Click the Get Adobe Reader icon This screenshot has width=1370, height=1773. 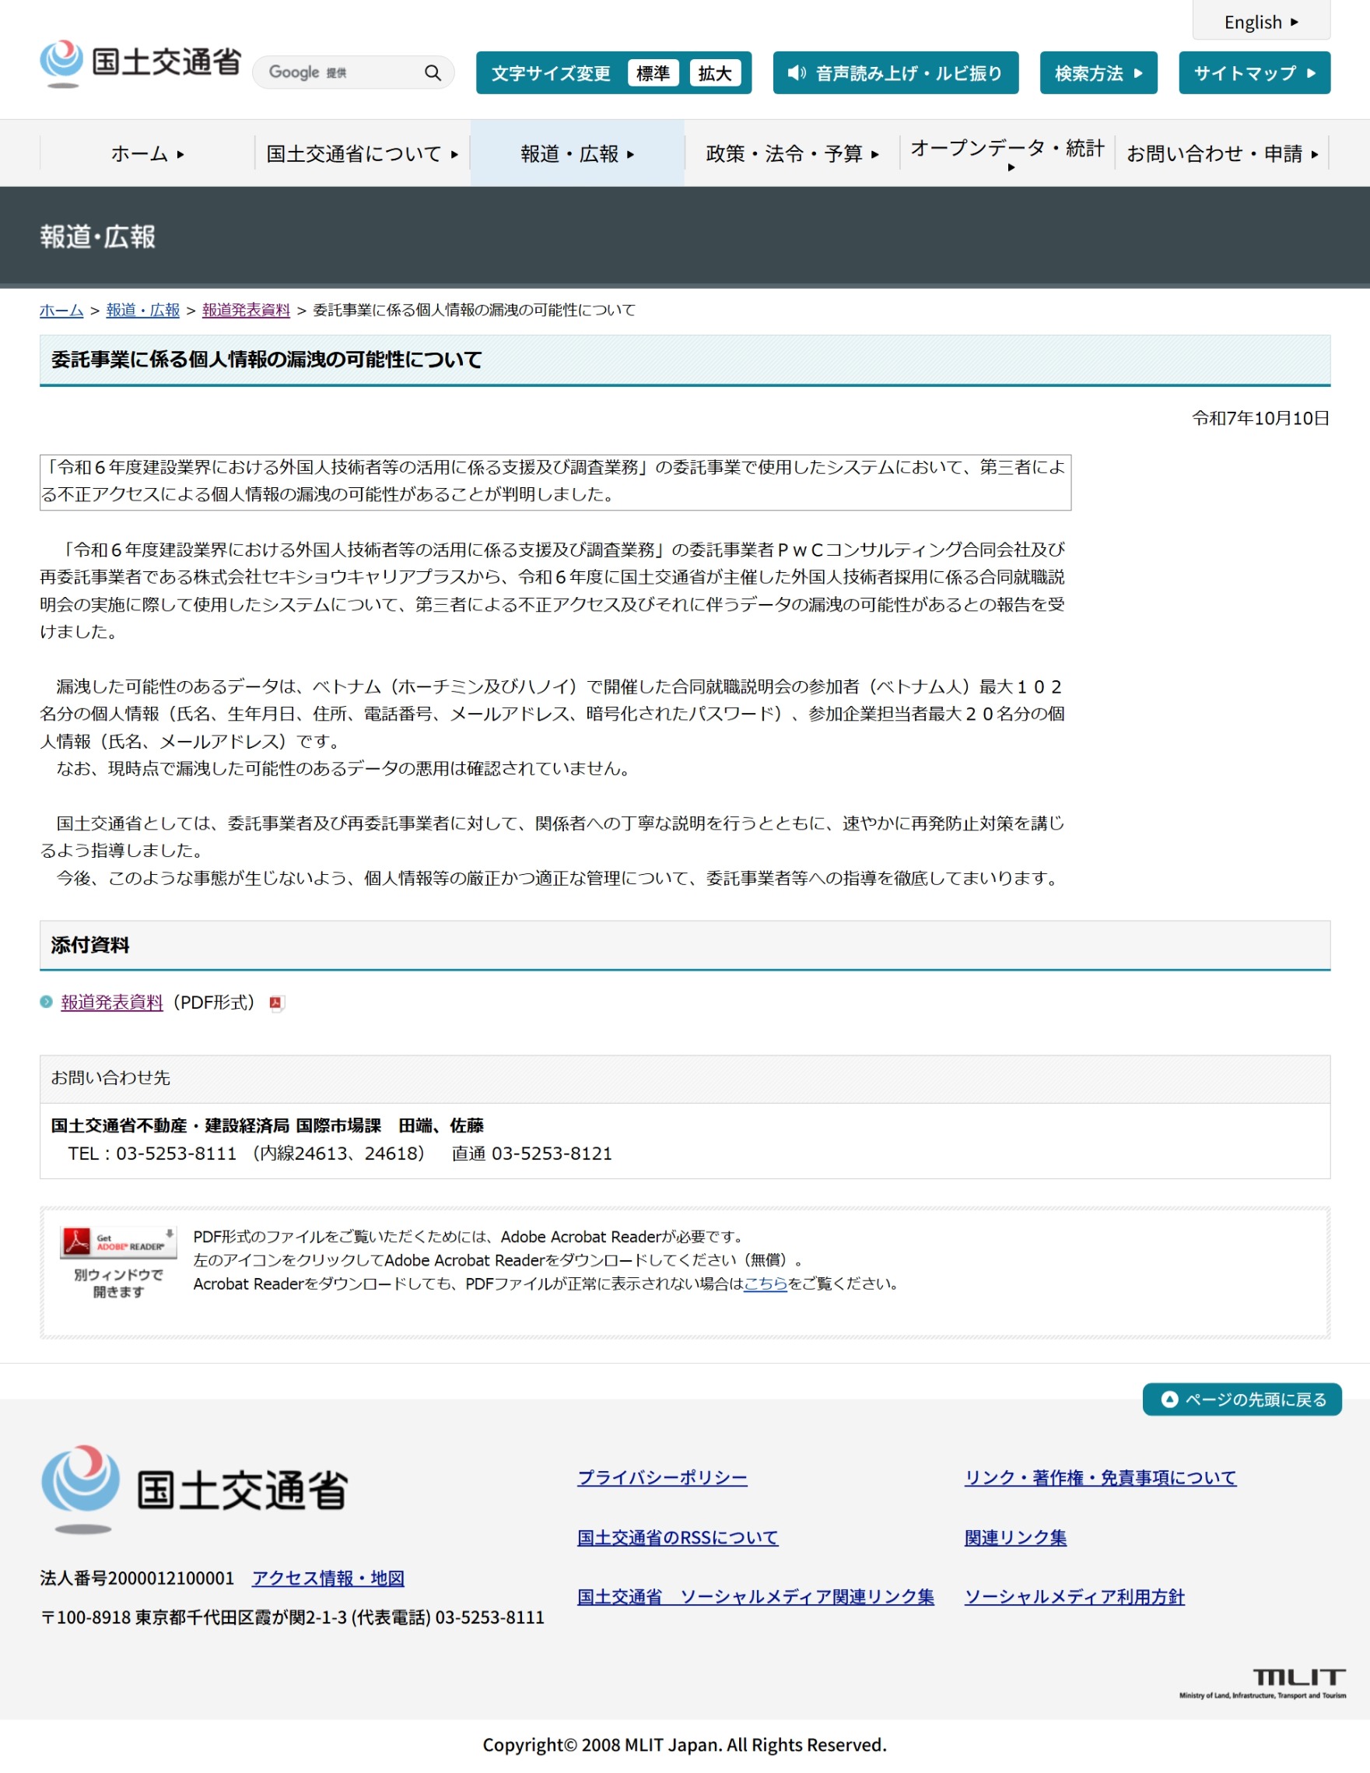pos(117,1242)
